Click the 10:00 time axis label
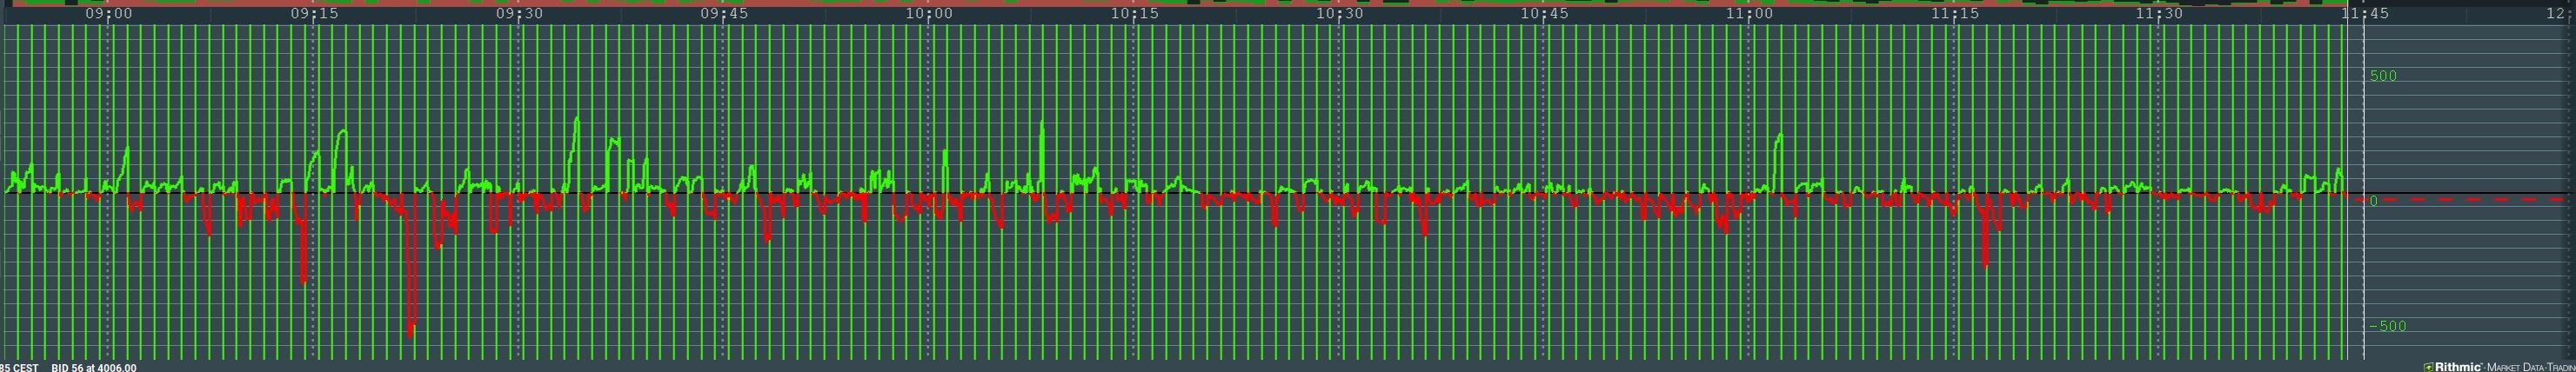 929,14
